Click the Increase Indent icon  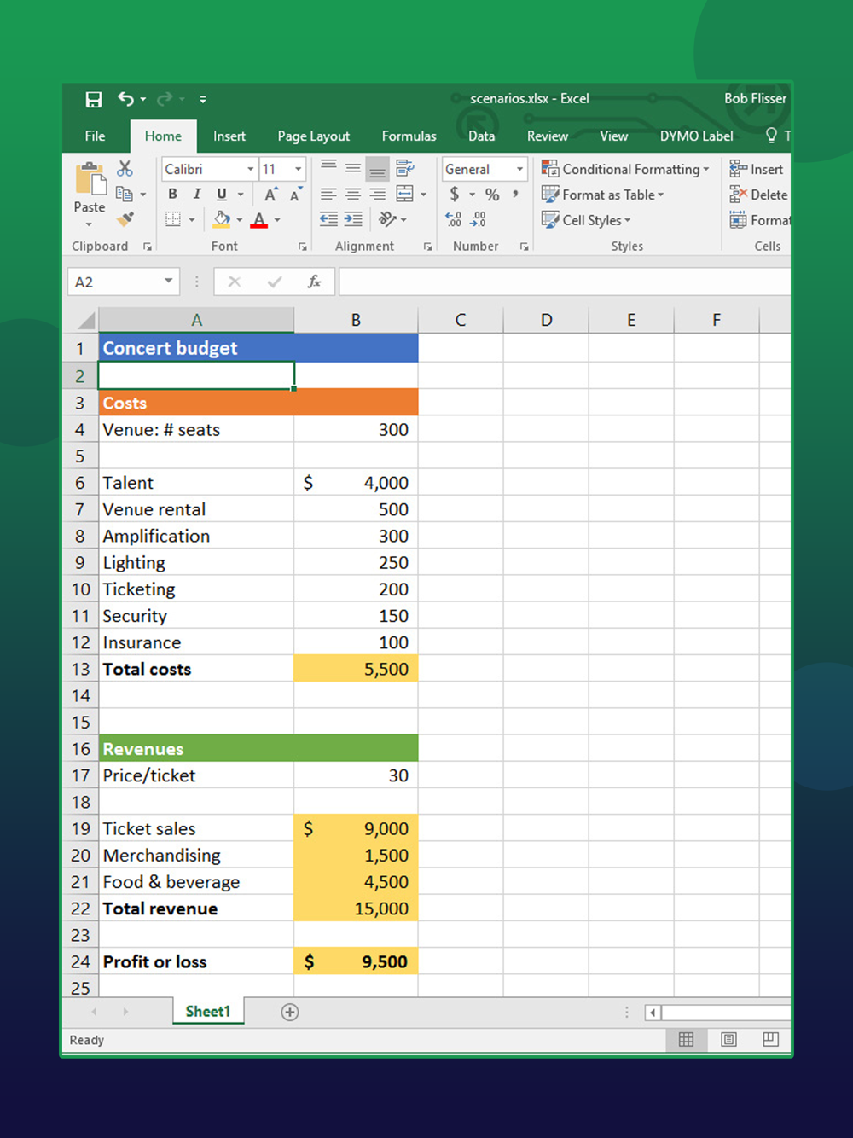353,219
